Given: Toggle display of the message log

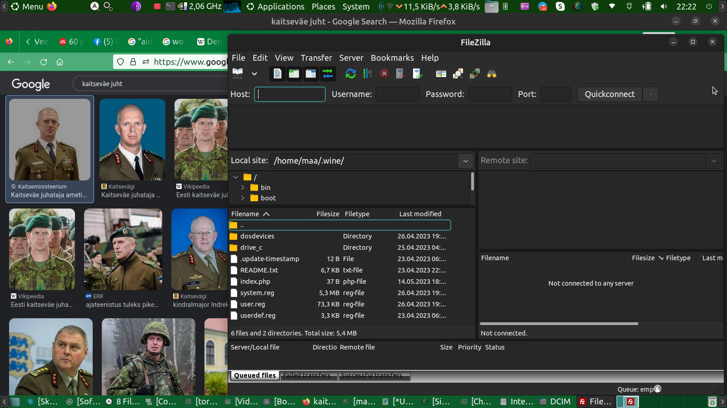Looking at the screenshot, I should pos(277,73).
